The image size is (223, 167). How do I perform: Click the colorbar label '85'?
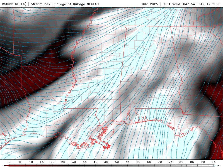(192, 162)
